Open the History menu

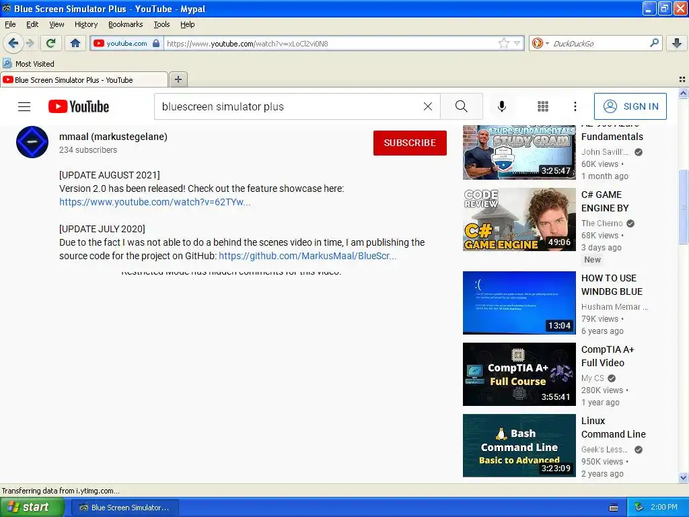[x=86, y=25]
